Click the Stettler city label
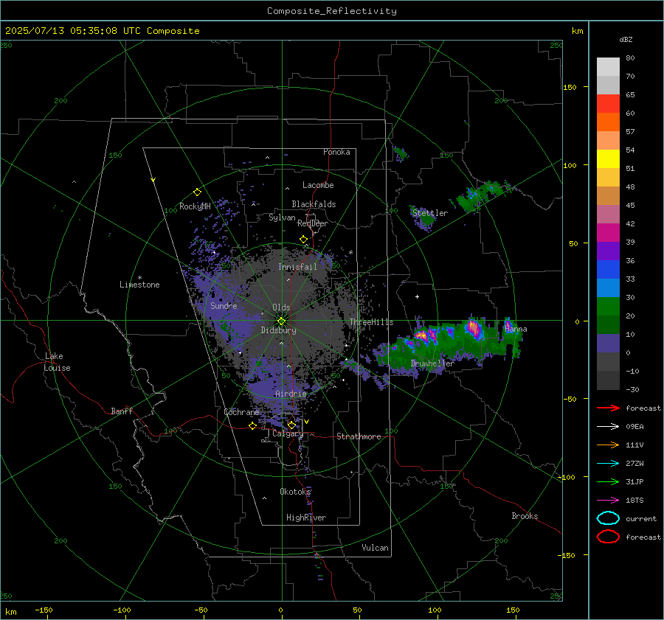This screenshot has height=620, width=664. pos(430,213)
